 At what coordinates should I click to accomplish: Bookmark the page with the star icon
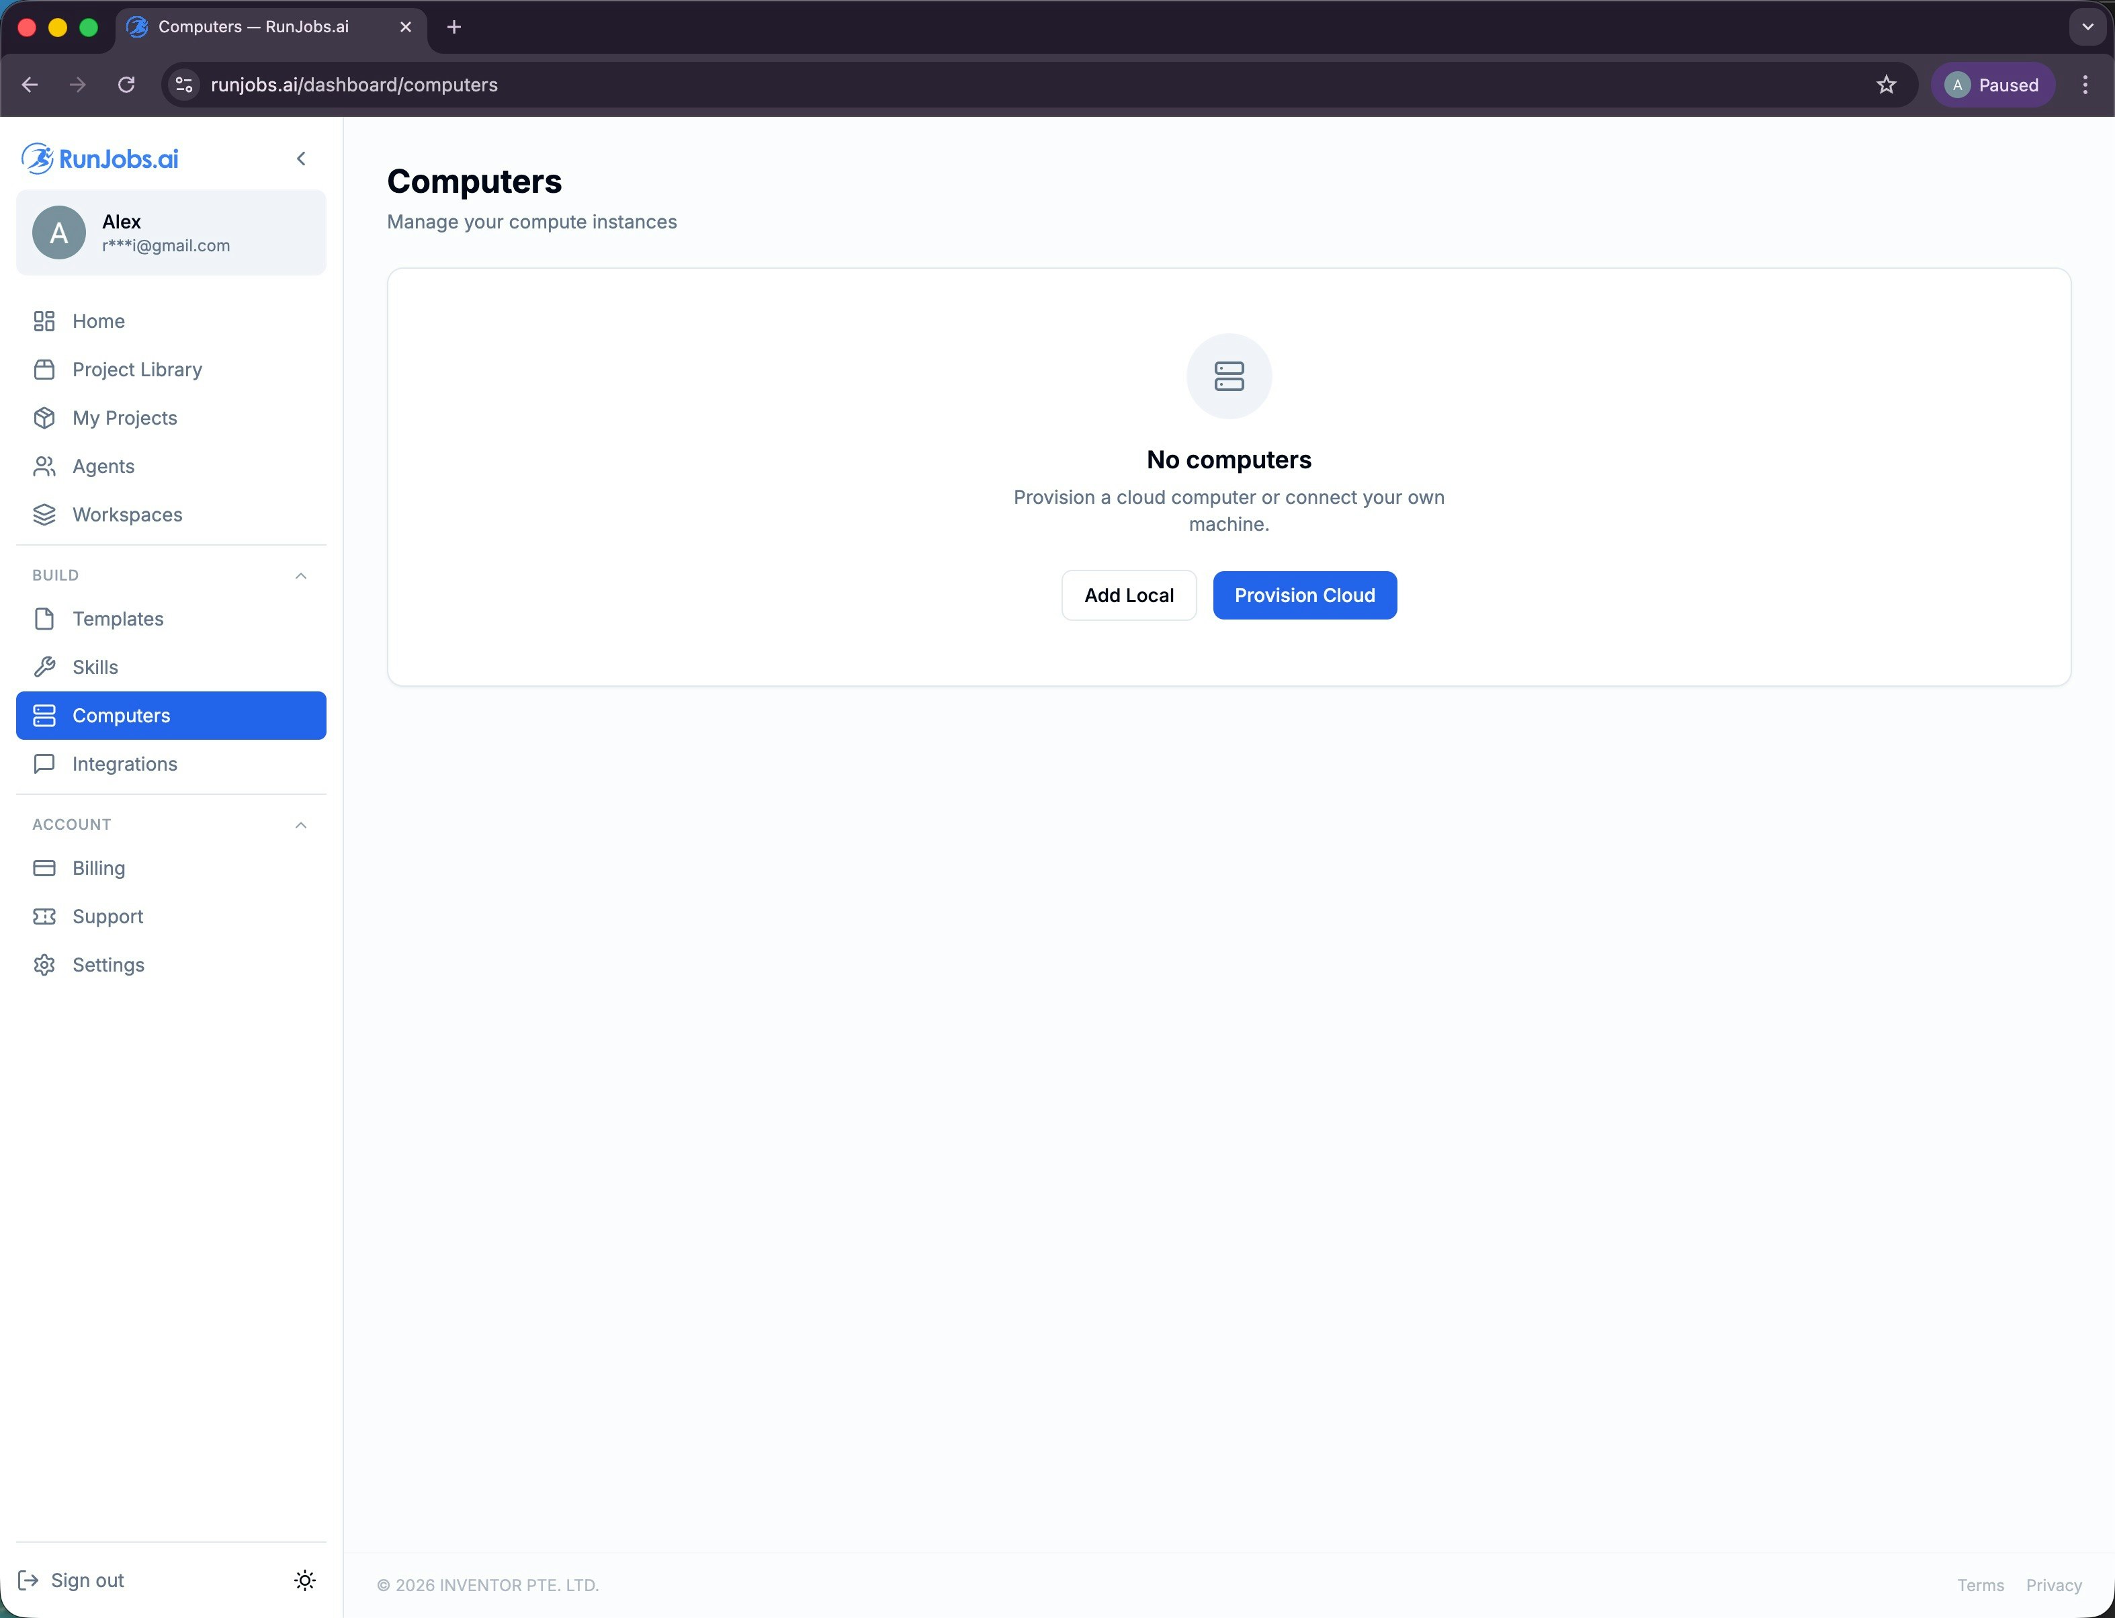coord(1886,85)
